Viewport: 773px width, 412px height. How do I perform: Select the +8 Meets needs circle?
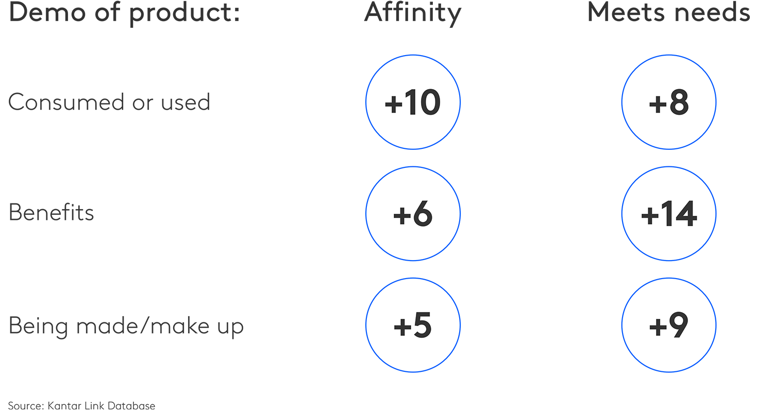(669, 102)
